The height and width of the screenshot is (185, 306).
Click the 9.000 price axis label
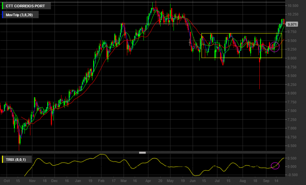click(292, 58)
